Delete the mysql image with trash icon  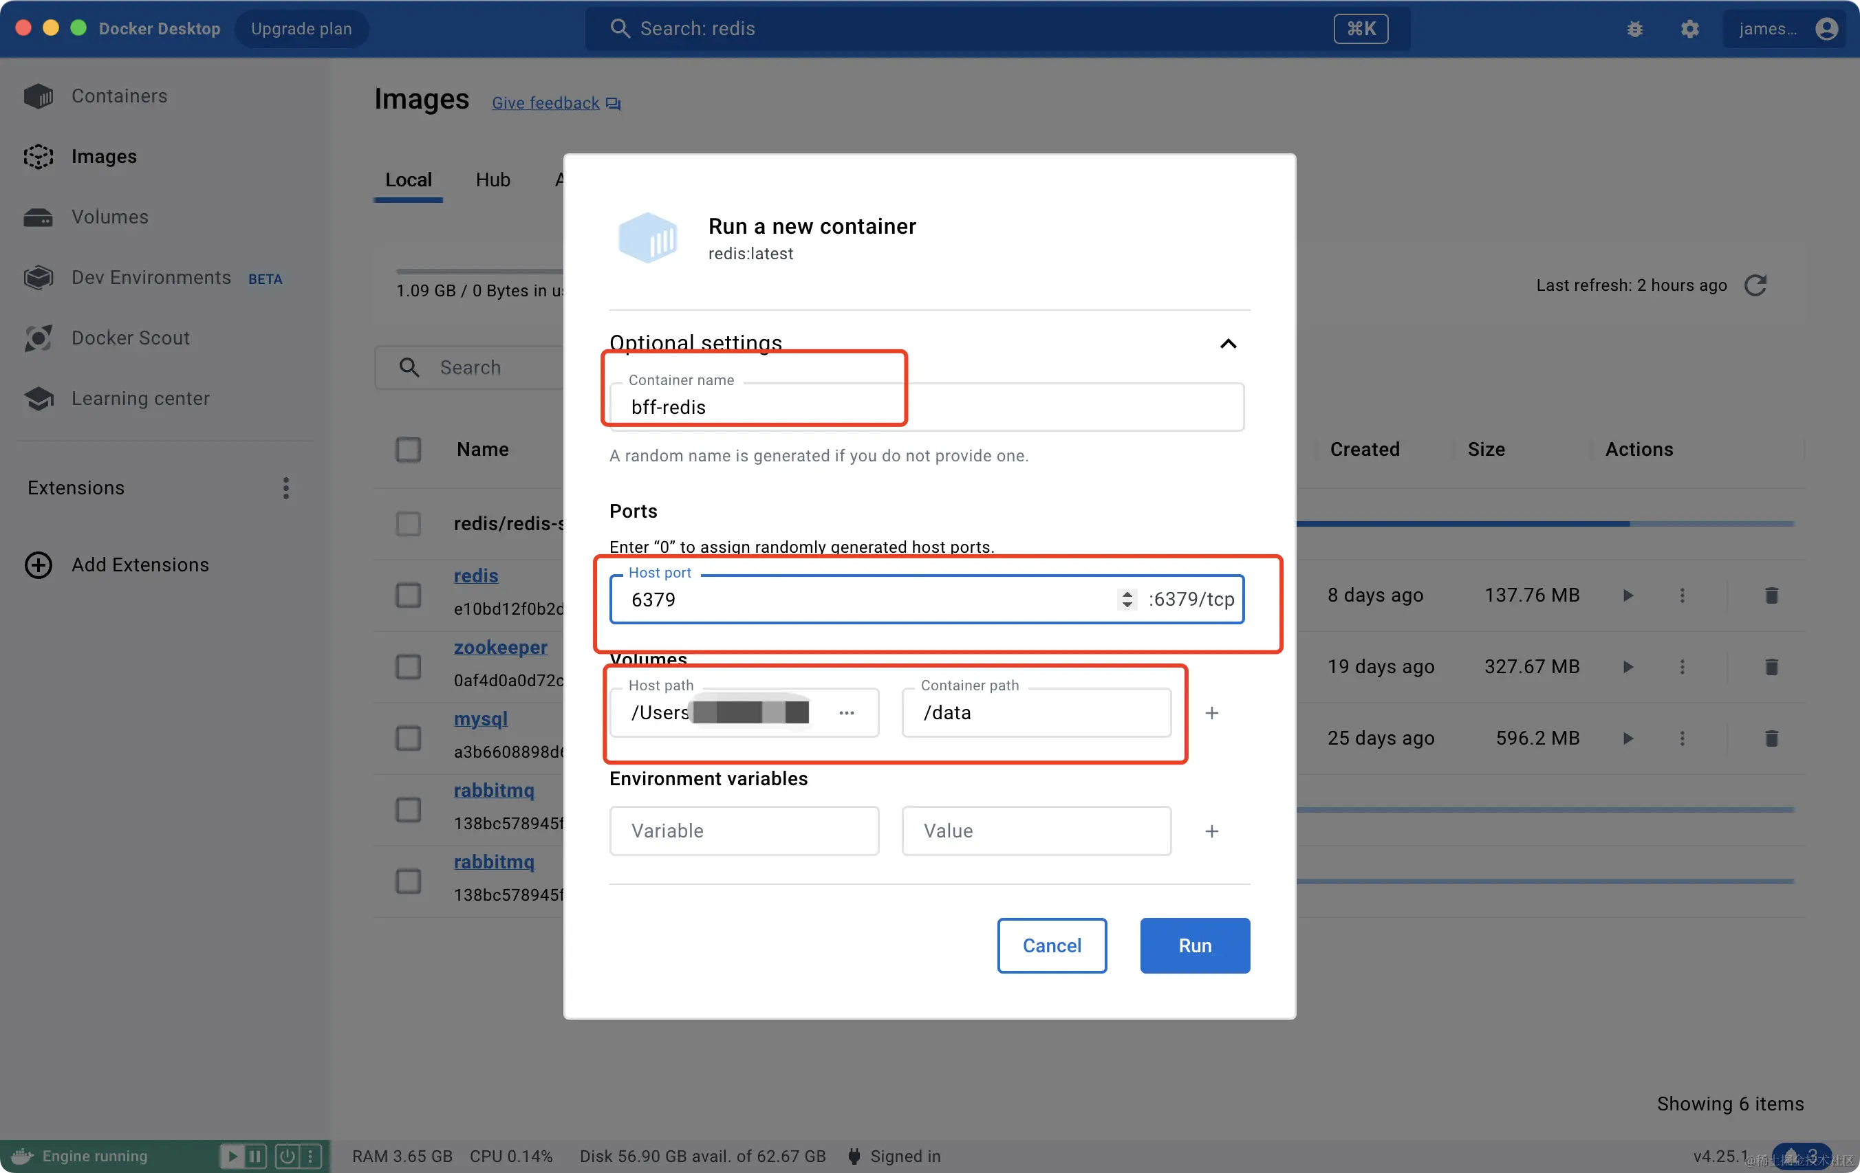click(1771, 738)
